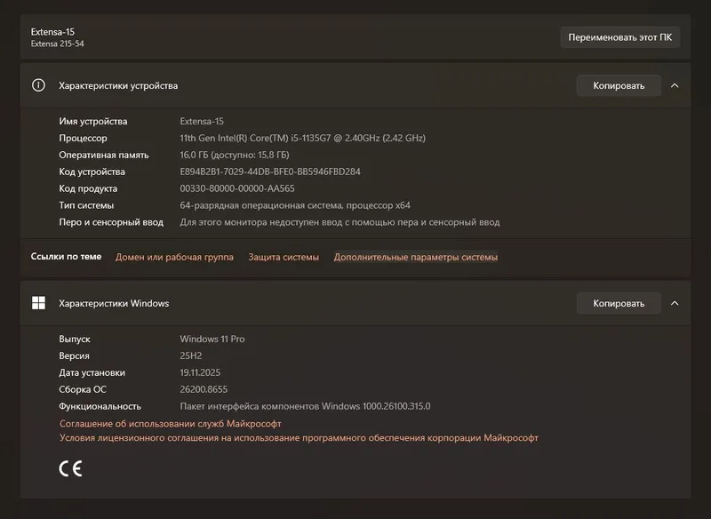Open Дополнительные параметры системы link

click(416, 257)
